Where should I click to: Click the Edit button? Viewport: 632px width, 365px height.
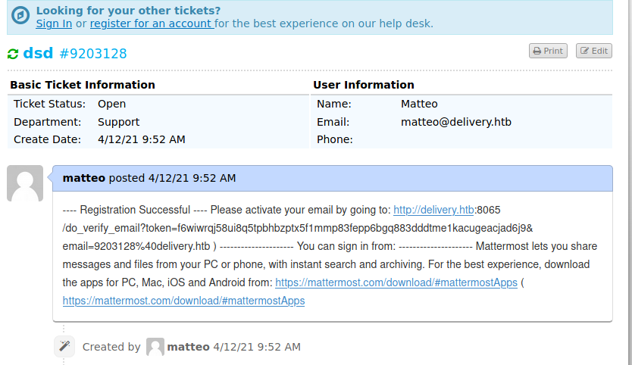pos(594,51)
